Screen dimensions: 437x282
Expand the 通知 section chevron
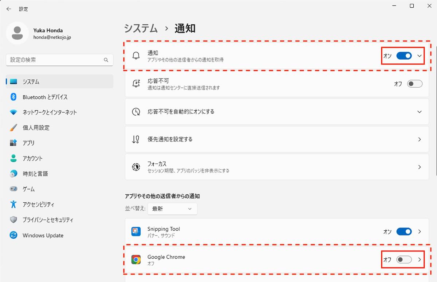coord(420,56)
